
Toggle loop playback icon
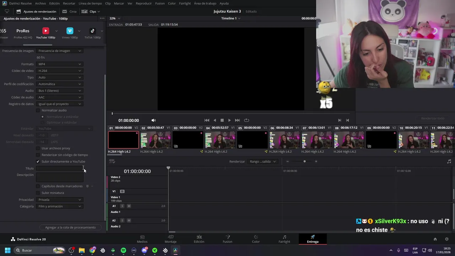coord(246,120)
